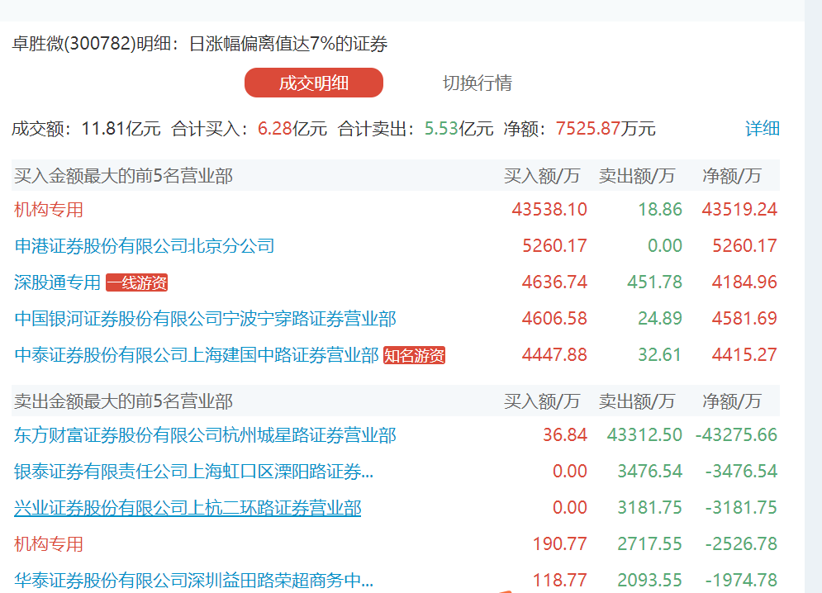822x593 pixels.
Task: Click 净额/万 header in sellers table
Action: tap(732, 401)
